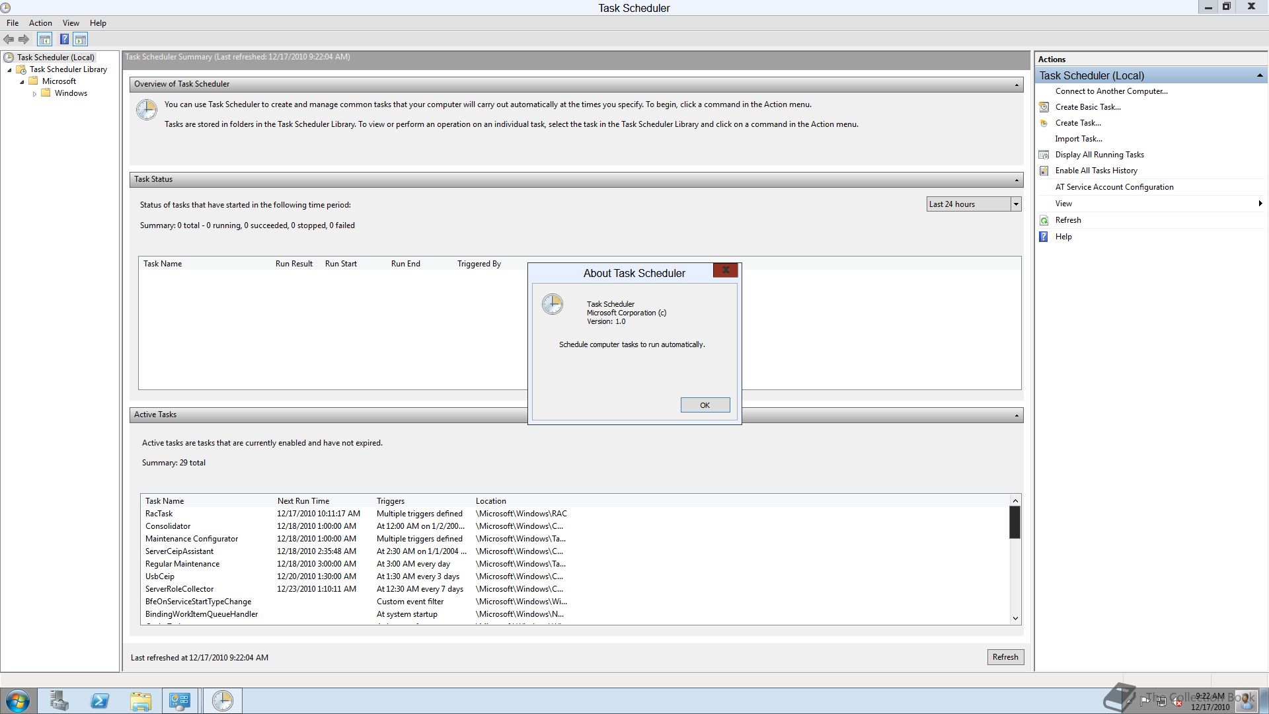The width and height of the screenshot is (1269, 714).
Task: Click the Forward arrow toolbar icon
Action: pyautogui.click(x=24, y=40)
